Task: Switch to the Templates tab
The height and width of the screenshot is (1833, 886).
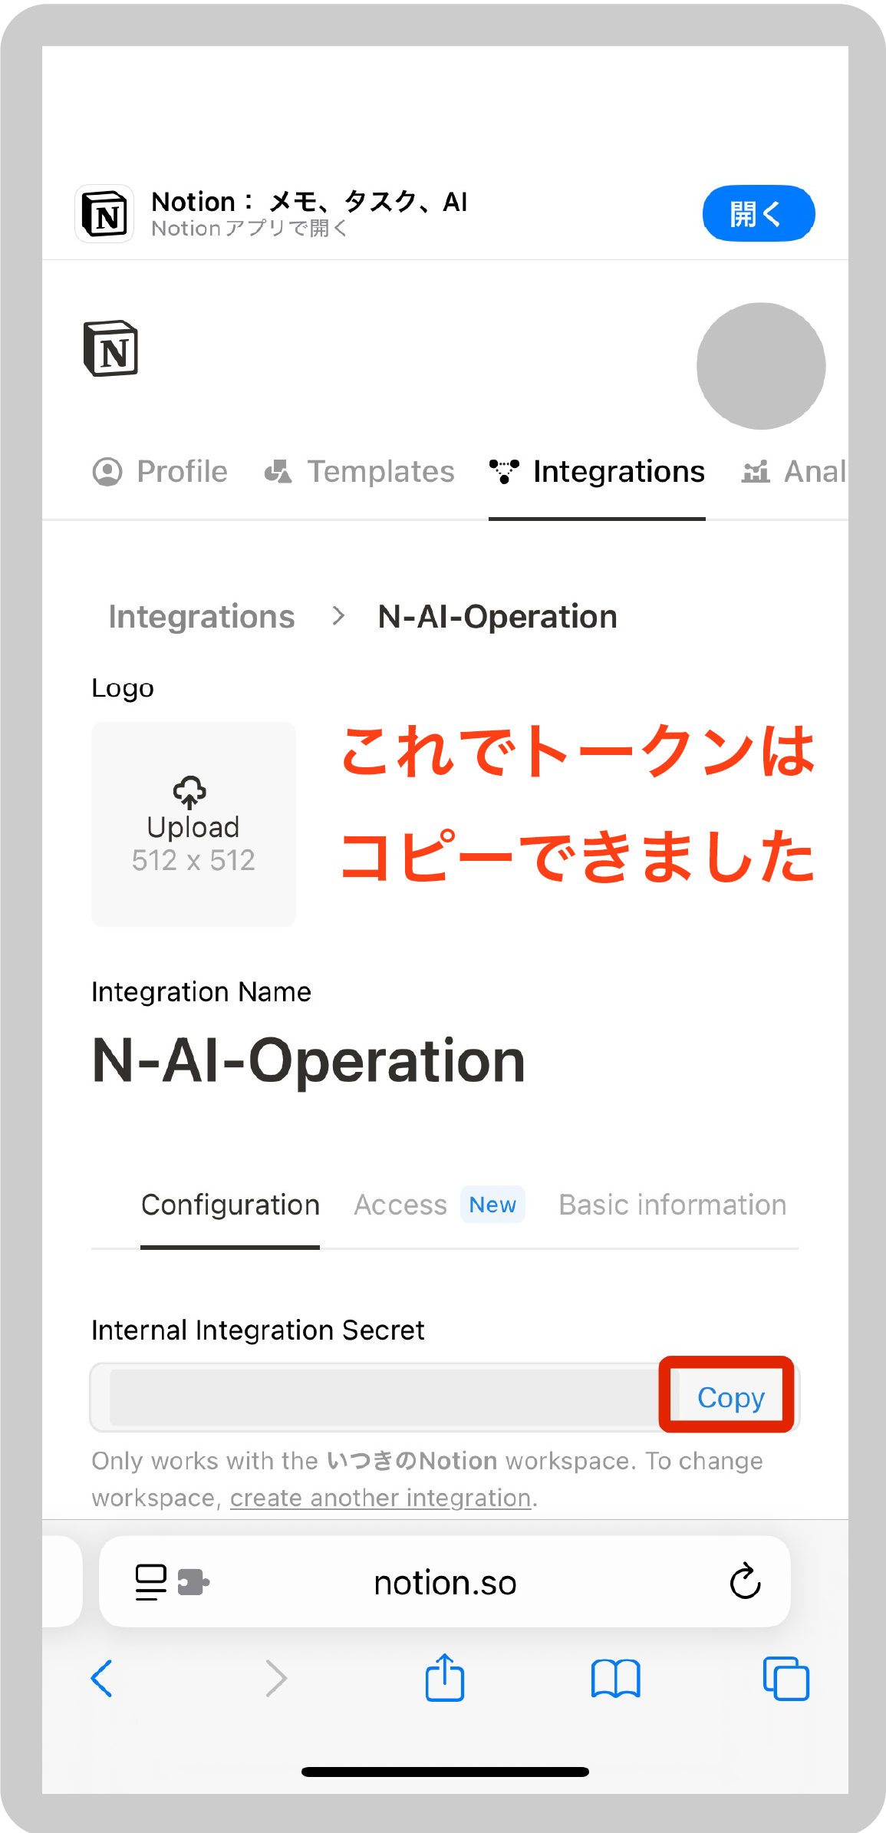Action: pyautogui.click(x=359, y=471)
